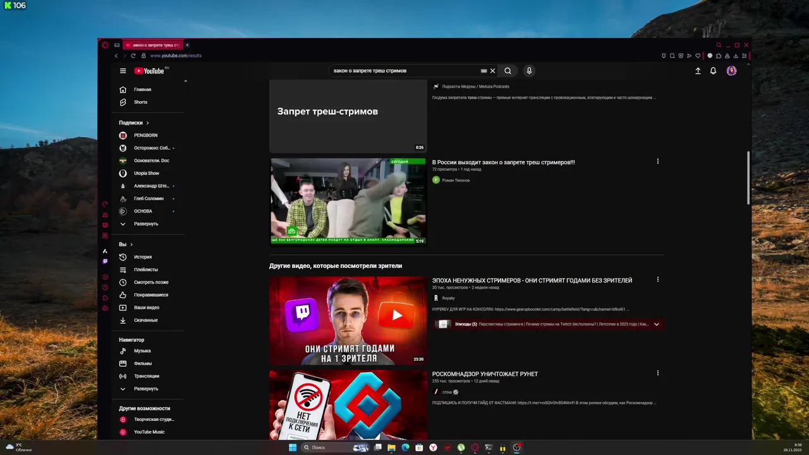Click the browser address bar URL

point(176,56)
